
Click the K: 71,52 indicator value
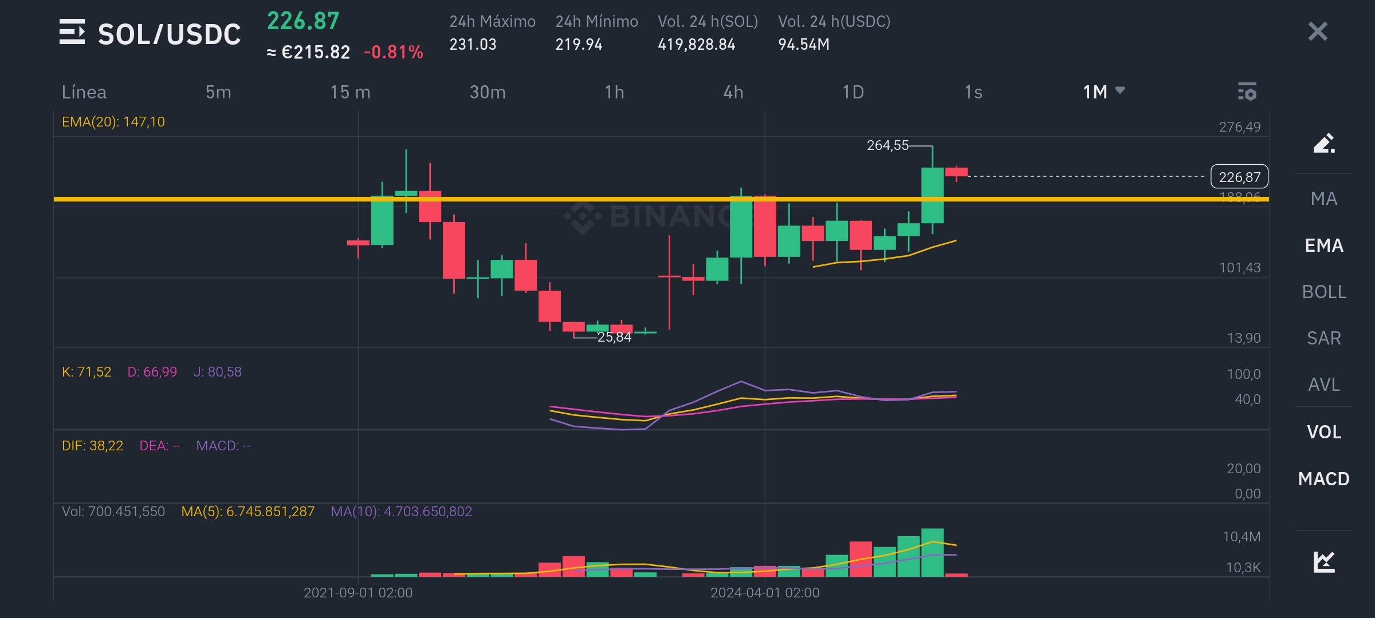point(87,372)
